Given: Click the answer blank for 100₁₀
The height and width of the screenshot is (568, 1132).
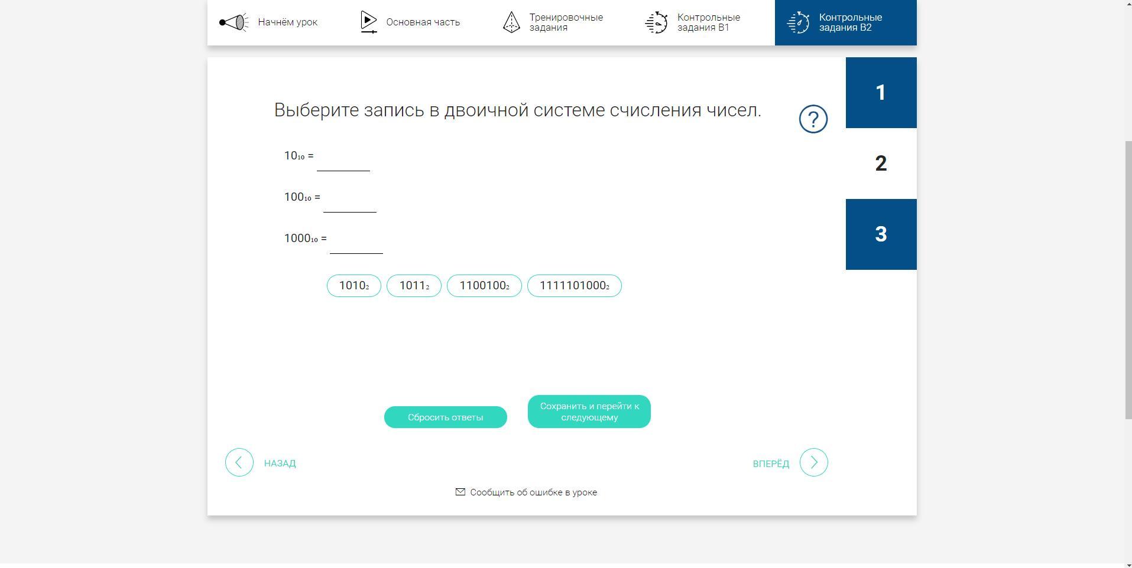Looking at the screenshot, I should [x=349, y=201].
